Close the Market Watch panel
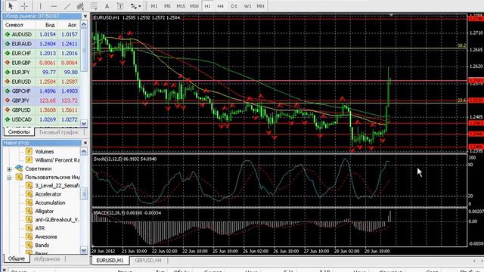Image resolution: width=484 pixels, height=272 pixels. (85, 16)
